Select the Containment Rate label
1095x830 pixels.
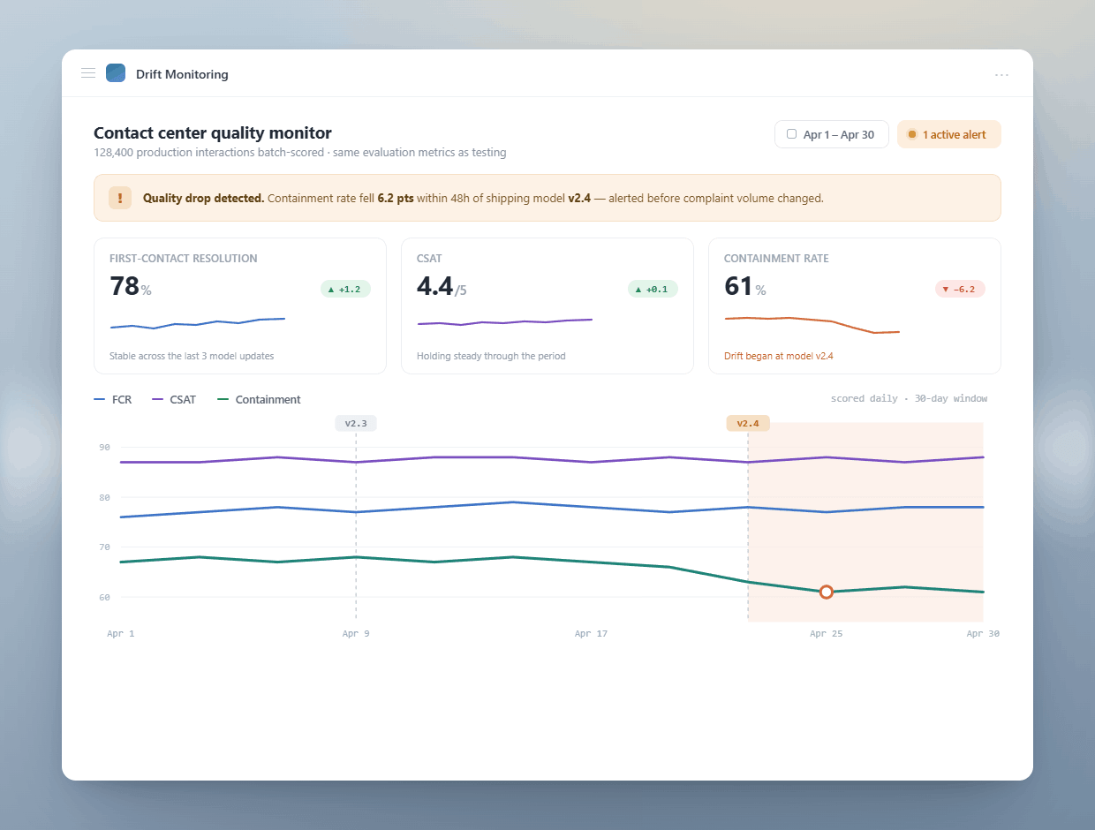click(x=776, y=259)
